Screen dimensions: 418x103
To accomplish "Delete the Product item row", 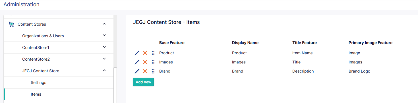I will pyautogui.click(x=145, y=53).
